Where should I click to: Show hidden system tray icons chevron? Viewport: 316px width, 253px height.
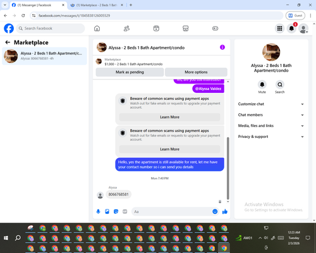pos(260,238)
